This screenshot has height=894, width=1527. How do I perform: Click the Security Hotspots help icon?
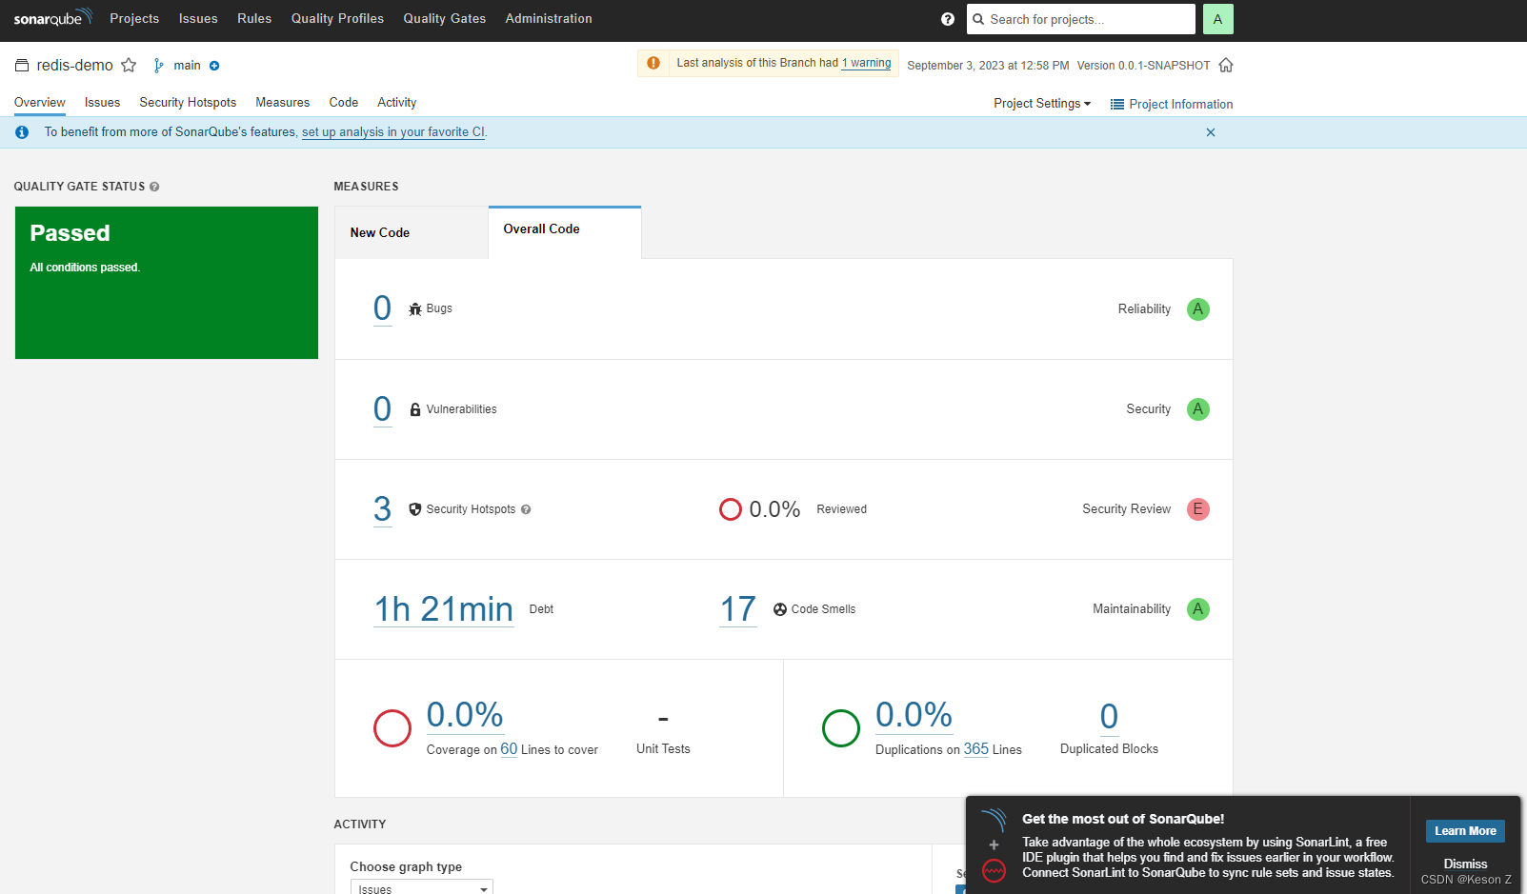[526, 509]
